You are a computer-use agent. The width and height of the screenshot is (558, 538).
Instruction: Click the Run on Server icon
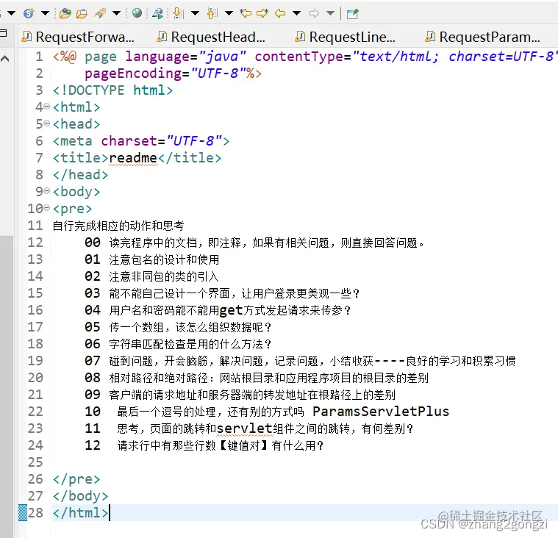(x=157, y=13)
